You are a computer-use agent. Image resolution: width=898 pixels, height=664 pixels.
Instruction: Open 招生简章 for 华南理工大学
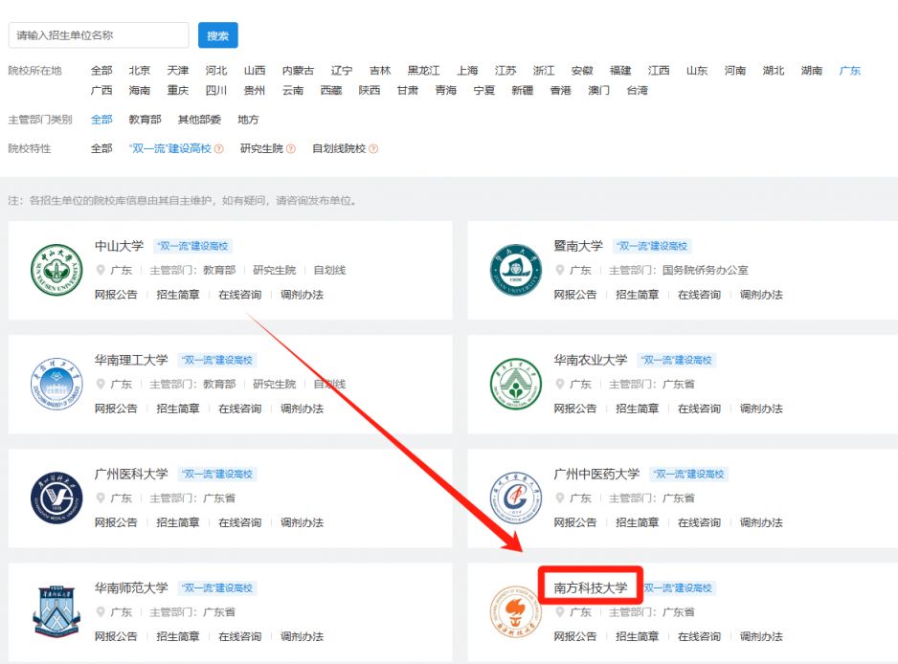pyautogui.click(x=178, y=409)
